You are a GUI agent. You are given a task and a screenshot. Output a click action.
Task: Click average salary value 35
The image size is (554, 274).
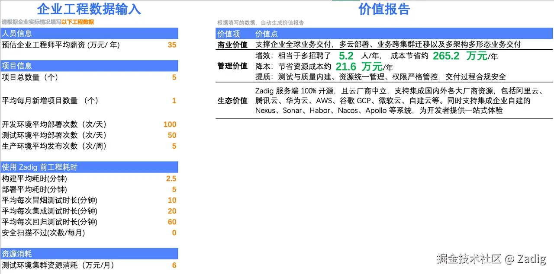(172, 45)
